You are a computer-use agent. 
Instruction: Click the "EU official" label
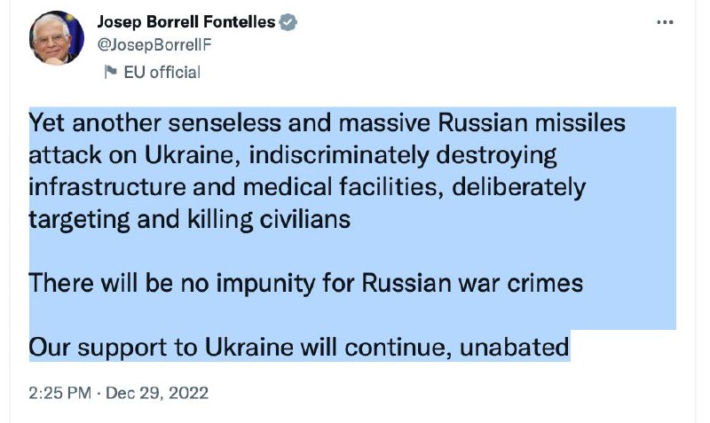[162, 73]
